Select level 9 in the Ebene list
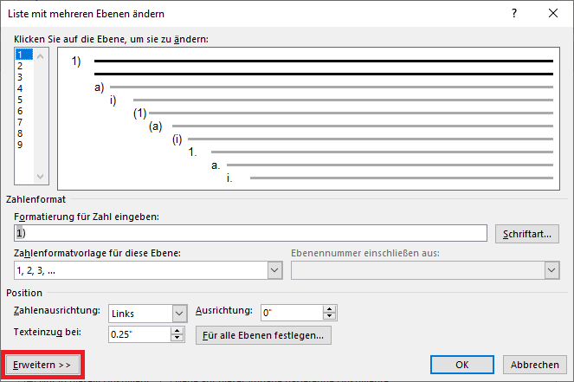The image size is (574, 382). point(24,145)
